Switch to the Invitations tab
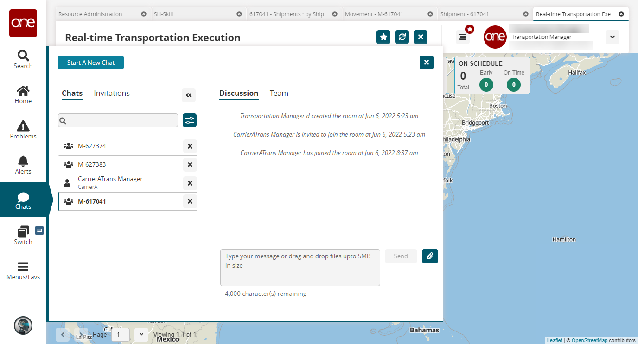This screenshot has height=344, width=638. (112, 94)
